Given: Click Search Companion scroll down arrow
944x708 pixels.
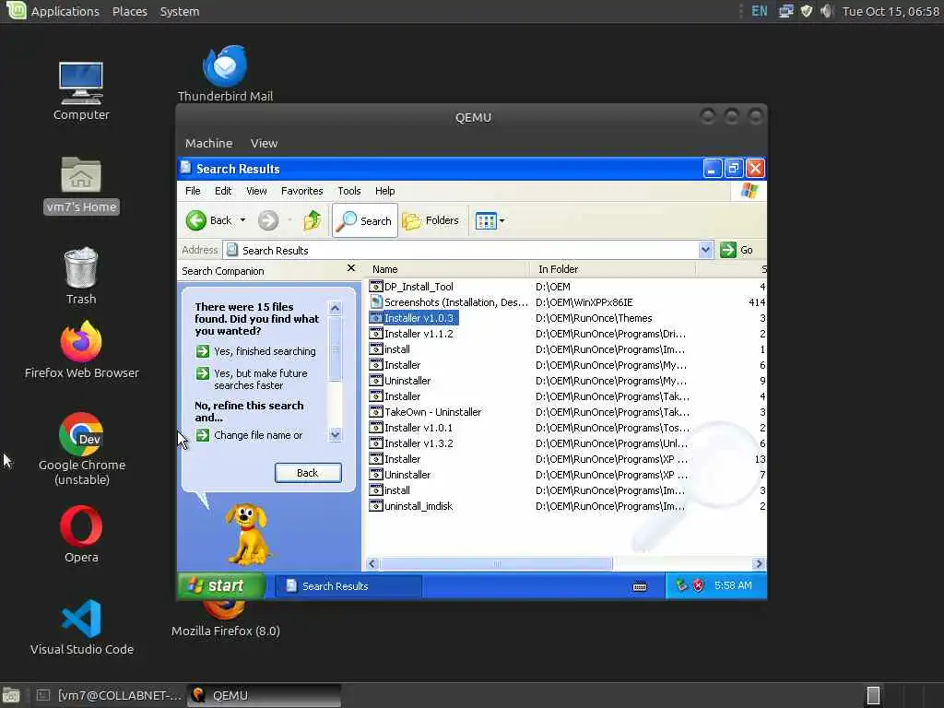Looking at the screenshot, I should (336, 435).
